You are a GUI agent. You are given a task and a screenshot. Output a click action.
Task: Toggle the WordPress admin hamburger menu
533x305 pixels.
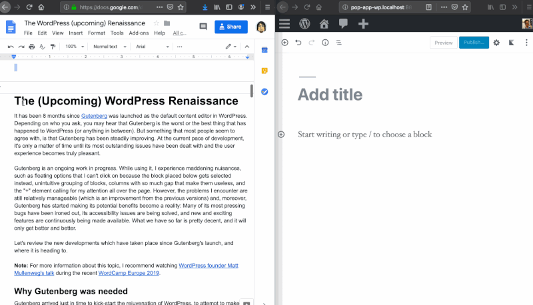pyautogui.click(x=284, y=24)
